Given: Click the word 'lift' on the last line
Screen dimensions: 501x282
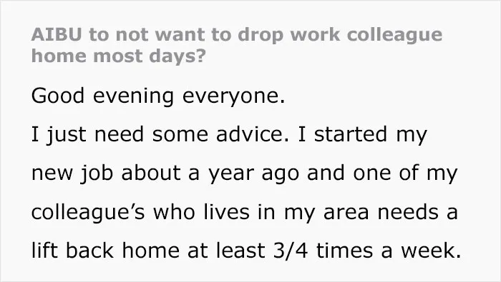Looking at the screenshot, I should (x=44, y=251).
